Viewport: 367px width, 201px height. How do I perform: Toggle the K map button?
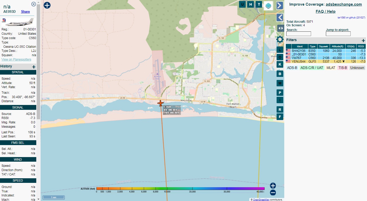280,64
